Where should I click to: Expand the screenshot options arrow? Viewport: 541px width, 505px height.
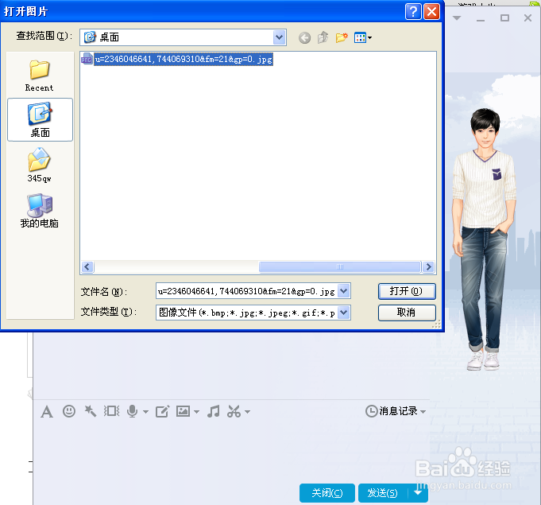pyautogui.click(x=247, y=412)
